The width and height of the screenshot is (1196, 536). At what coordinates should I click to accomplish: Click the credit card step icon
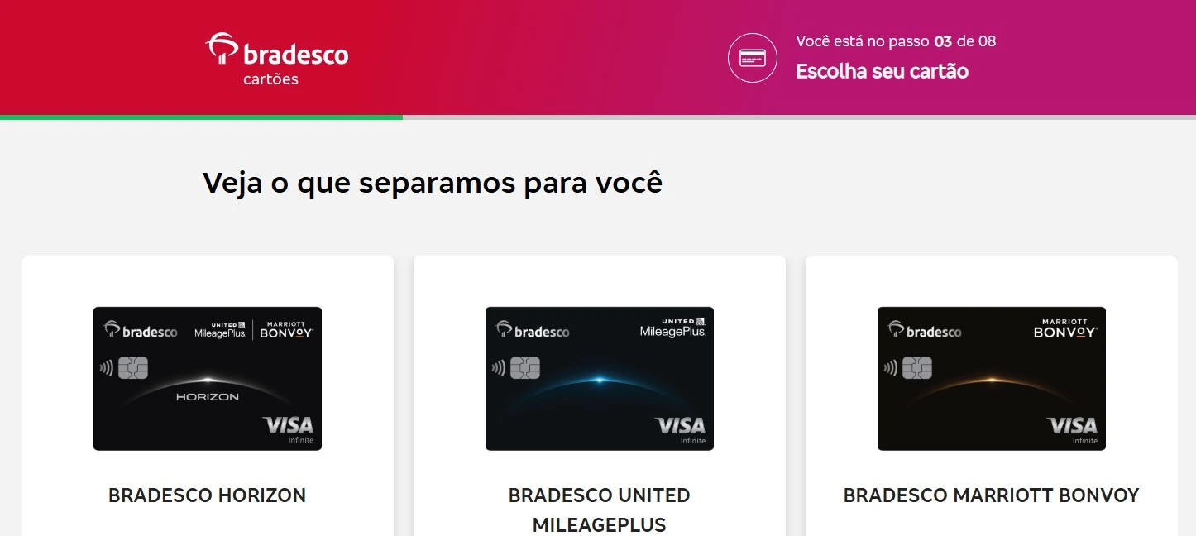(753, 58)
